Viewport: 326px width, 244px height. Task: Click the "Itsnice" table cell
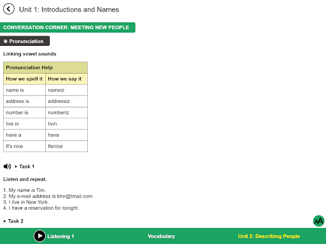click(x=66, y=146)
